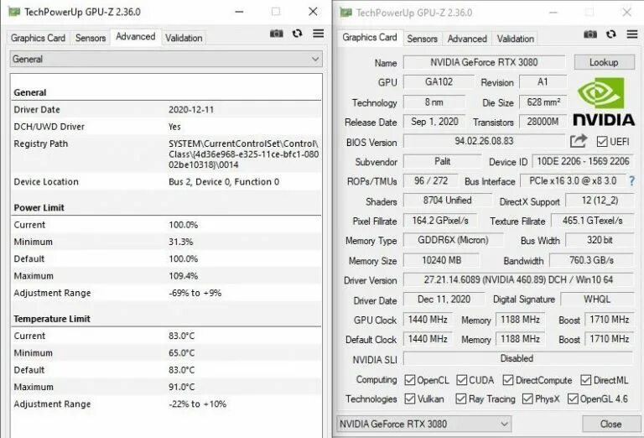Close the left GPU-Z window
Image resolution: width=644 pixels, height=438 pixels.
[313, 12]
